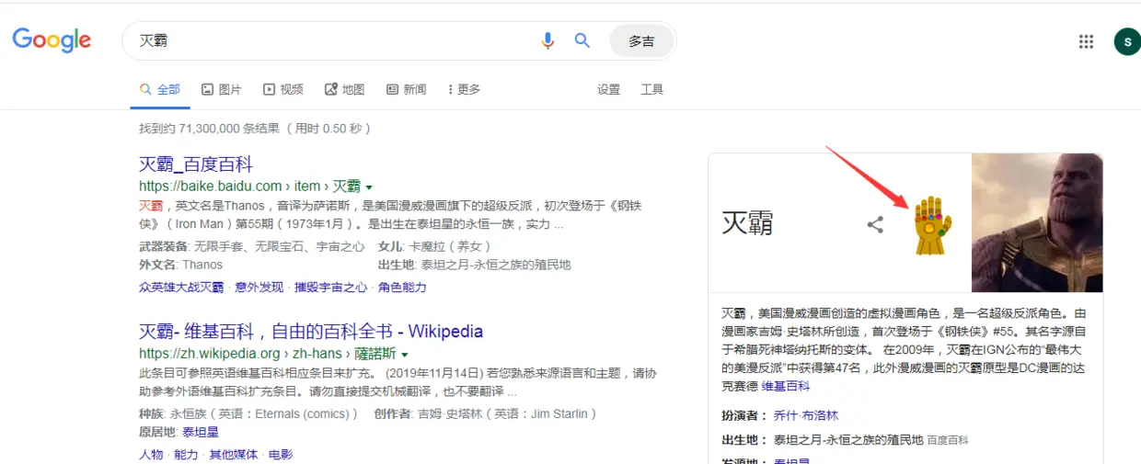Click the 多吉 button
Viewport: 1141px width, 464px height.
[641, 41]
